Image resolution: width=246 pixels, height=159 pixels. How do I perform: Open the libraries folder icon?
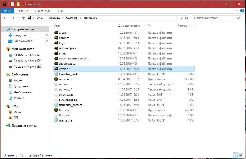(x=56, y=38)
